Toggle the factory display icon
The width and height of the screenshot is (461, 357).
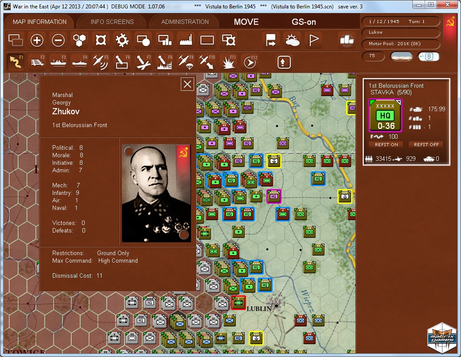(x=186, y=41)
